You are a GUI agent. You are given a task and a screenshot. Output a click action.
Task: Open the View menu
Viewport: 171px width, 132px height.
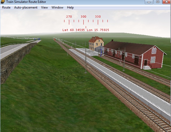click(44, 7)
